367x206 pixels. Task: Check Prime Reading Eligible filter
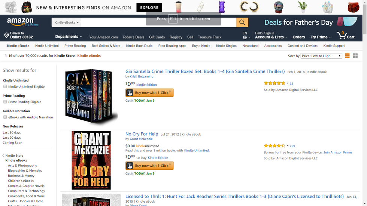5,102
